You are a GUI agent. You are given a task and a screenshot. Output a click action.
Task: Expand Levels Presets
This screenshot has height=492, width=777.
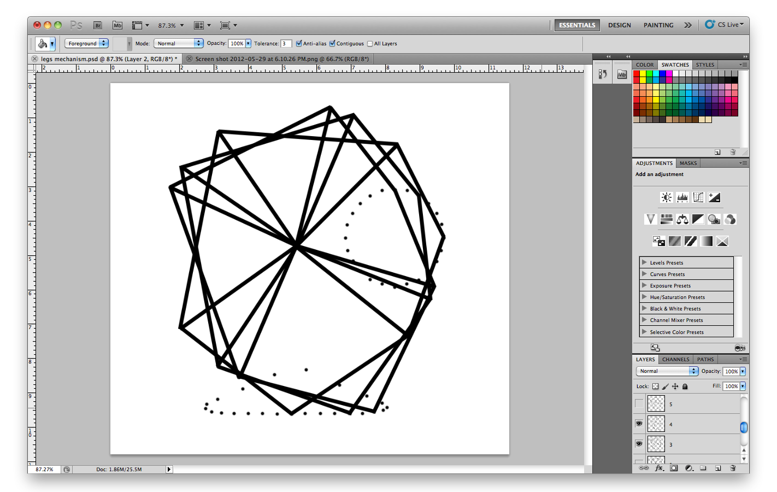(x=644, y=262)
